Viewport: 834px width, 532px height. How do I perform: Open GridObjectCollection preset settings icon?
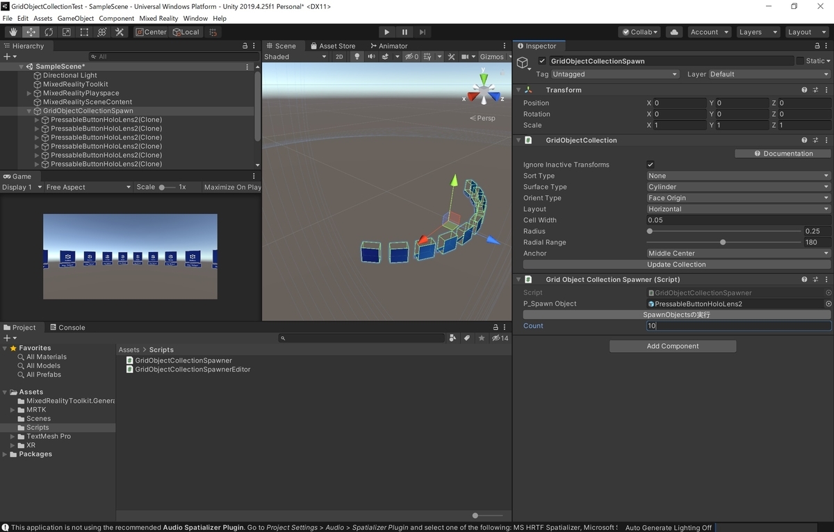[815, 140]
